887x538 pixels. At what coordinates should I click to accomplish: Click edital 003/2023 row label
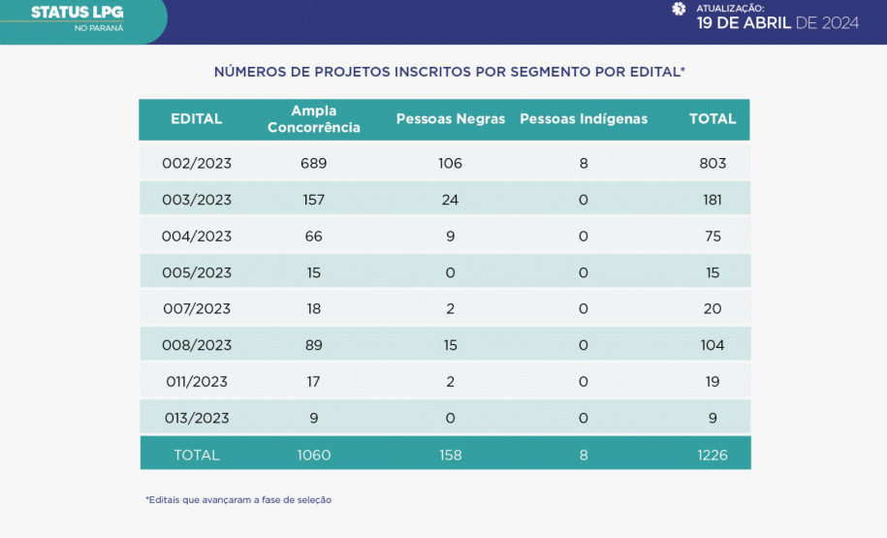coord(197,200)
